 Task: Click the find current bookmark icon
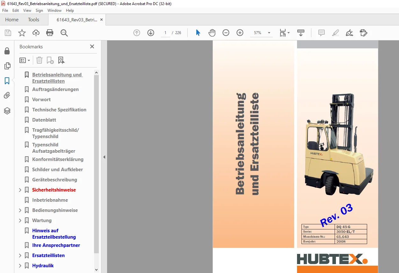61,60
